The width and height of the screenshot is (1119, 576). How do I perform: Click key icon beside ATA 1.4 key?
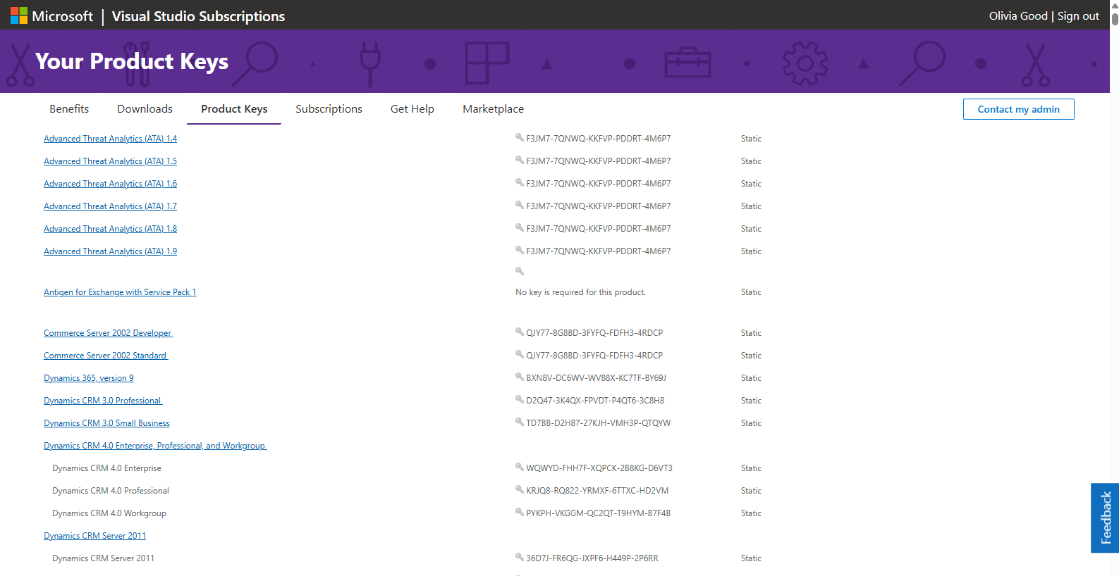(520, 138)
